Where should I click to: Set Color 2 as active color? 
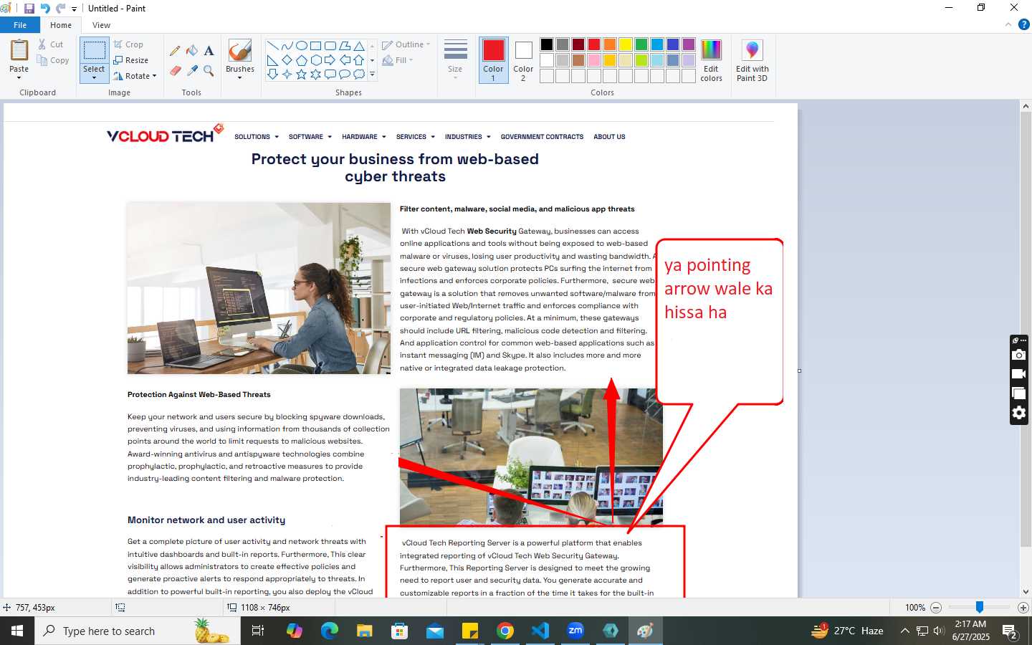523,60
